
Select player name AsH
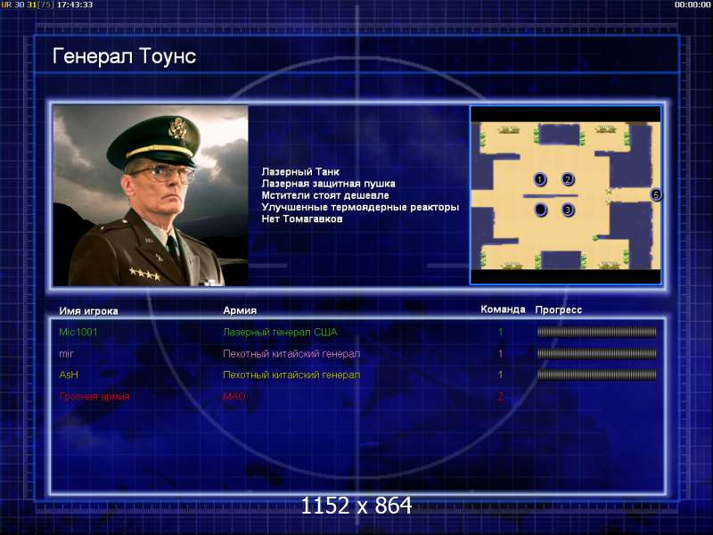click(x=69, y=374)
